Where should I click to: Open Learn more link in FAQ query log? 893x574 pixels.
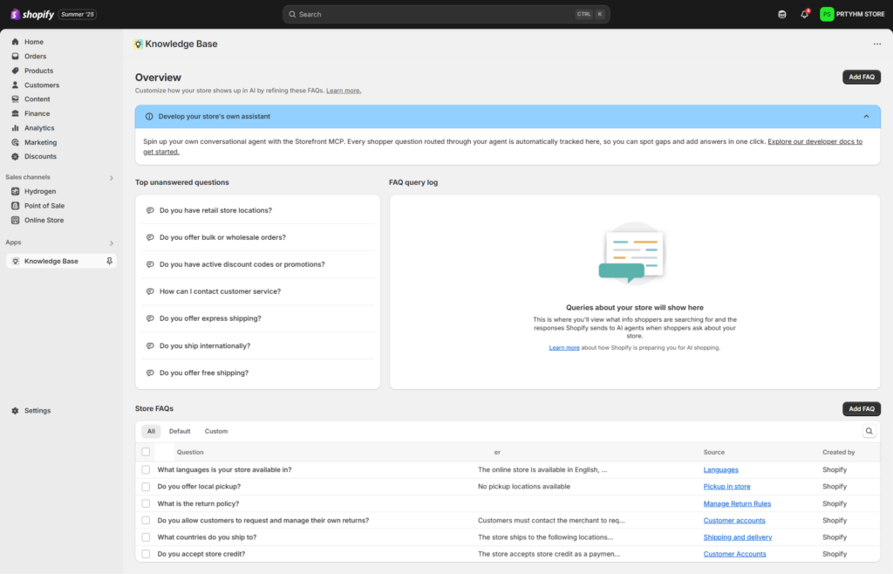[x=564, y=347]
